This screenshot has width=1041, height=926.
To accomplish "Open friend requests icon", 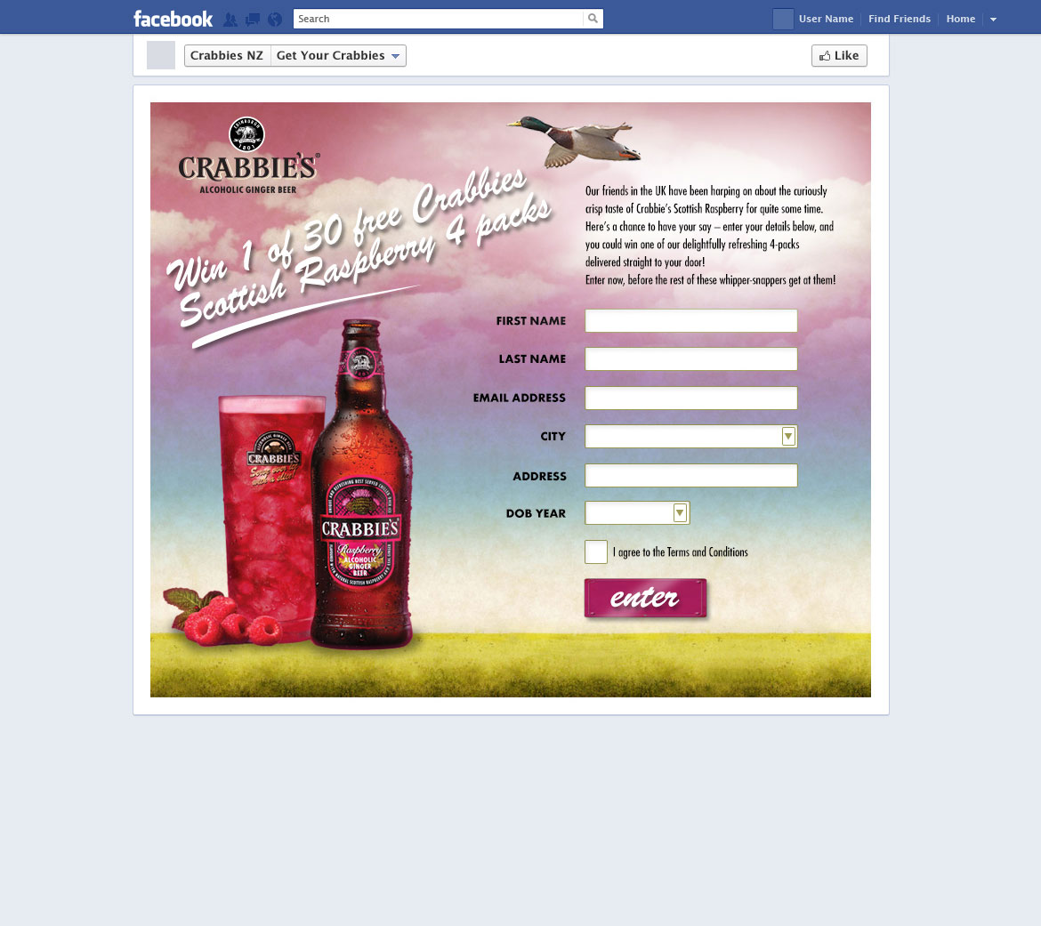I will (230, 20).
